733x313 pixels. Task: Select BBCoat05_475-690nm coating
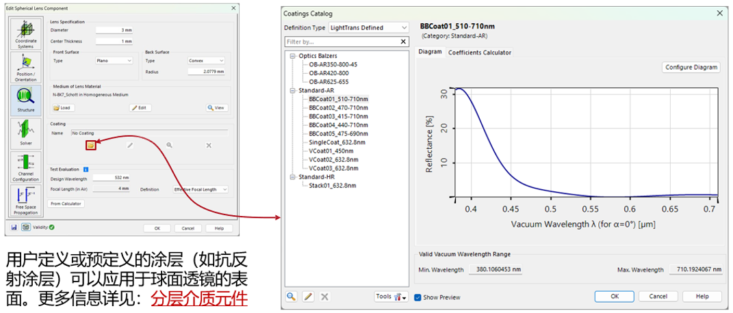coord(338,133)
